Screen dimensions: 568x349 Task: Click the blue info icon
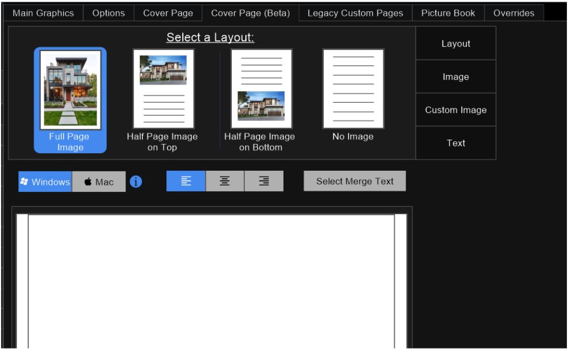click(136, 181)
